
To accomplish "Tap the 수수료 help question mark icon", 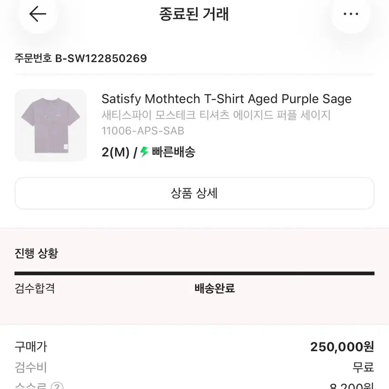I will click(57, 386).
